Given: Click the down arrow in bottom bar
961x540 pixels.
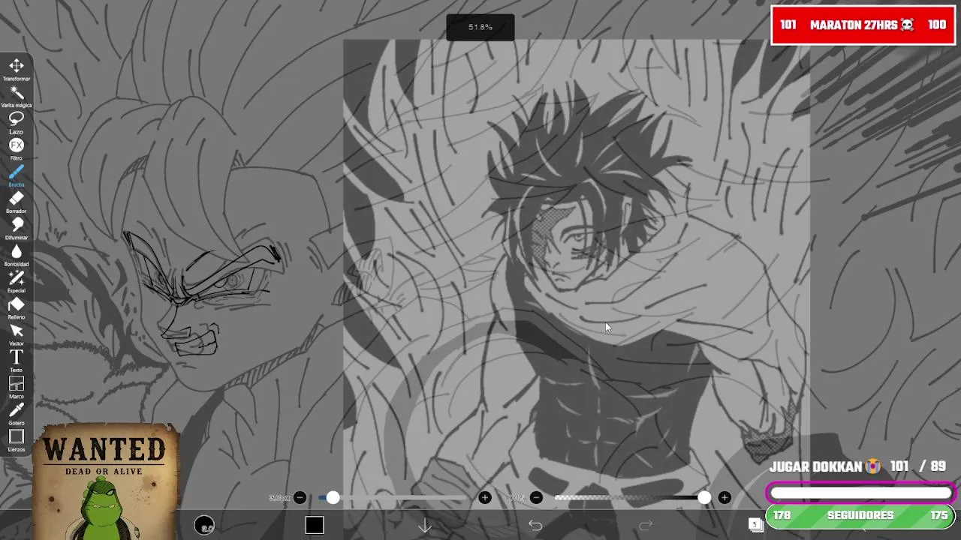Looking at the screenshot, I should pos(425,526).
